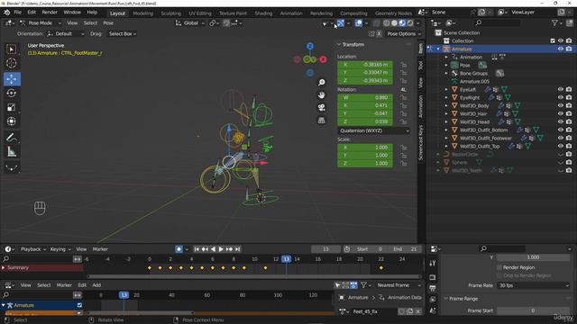Open the Pose Options dropdown
Screen dimensions: 577x324
click(x=403, y=34)
